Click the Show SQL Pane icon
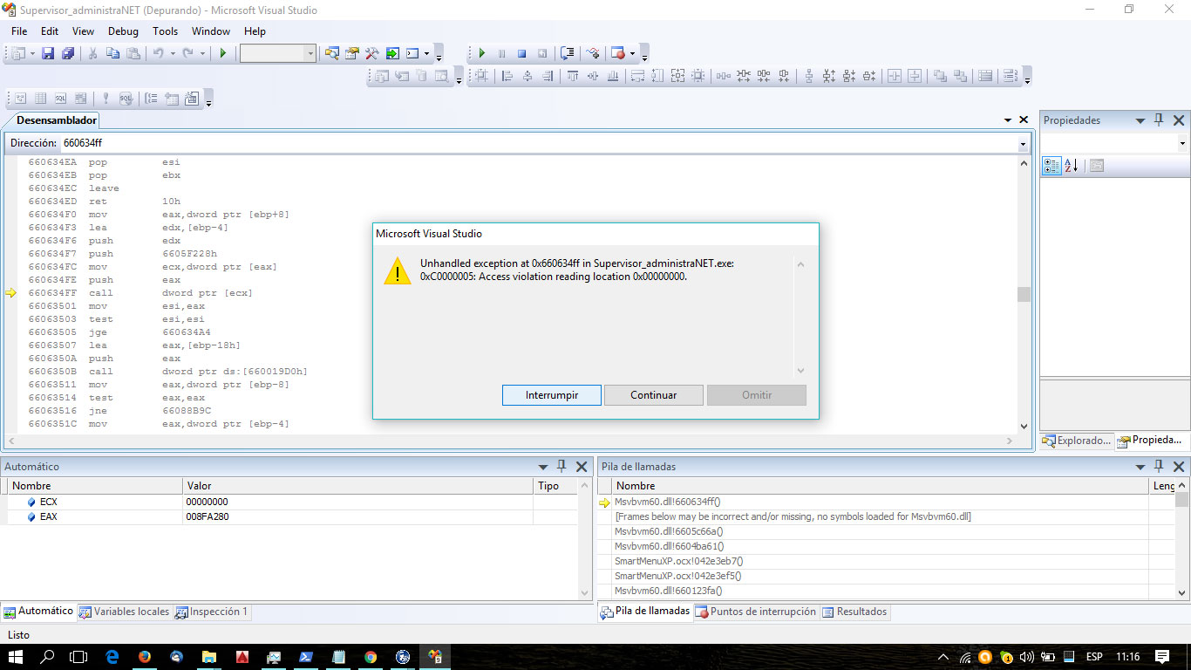This screenshot has width=1191, height=670. (x=61, y=99)
